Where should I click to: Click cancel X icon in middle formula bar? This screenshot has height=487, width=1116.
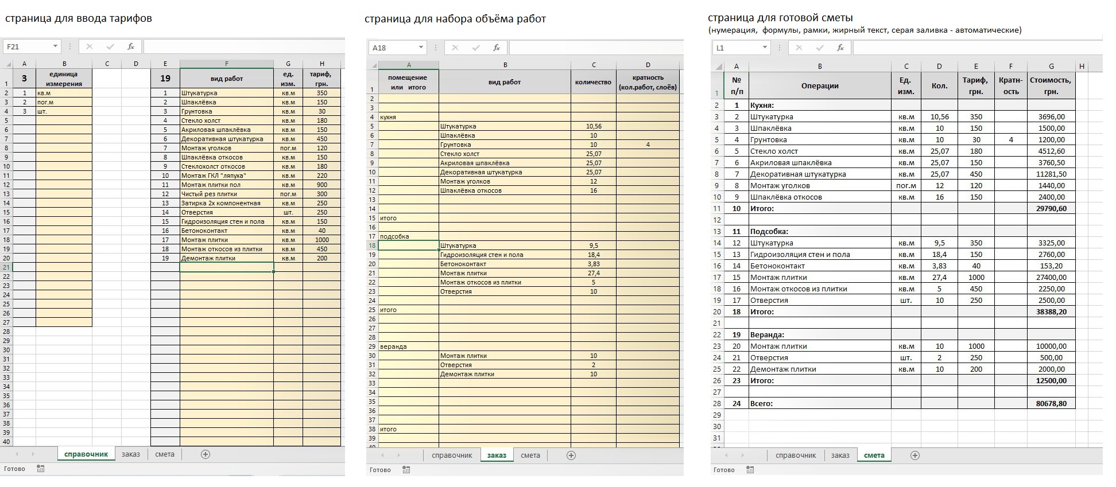455,48
